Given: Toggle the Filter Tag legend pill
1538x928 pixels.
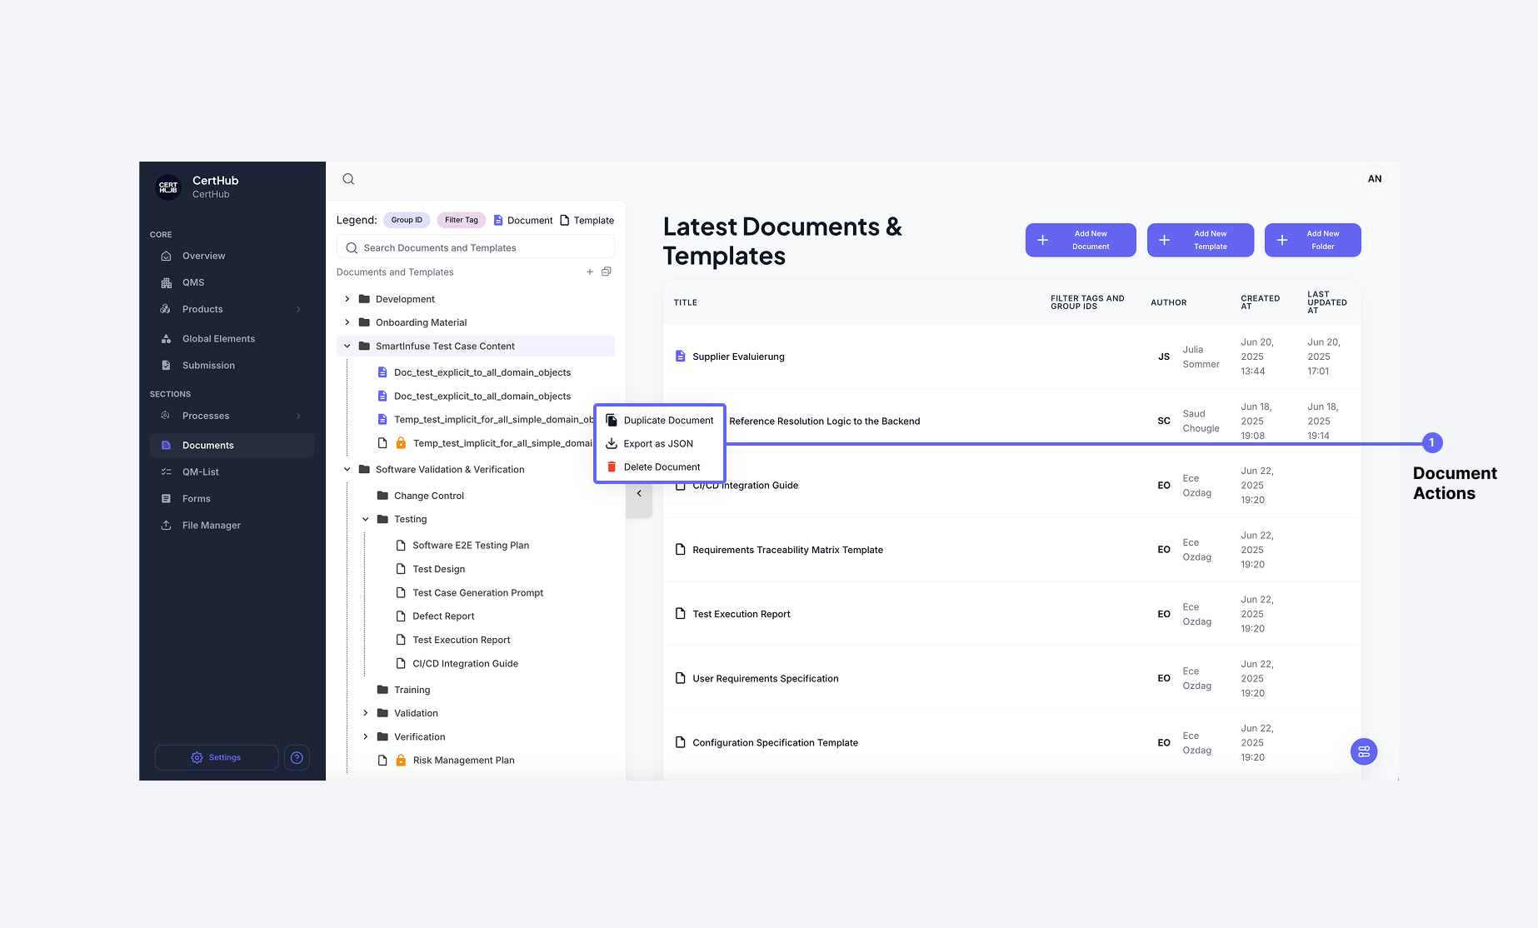Looking at the screenshot, I should pyautogui.click(x=461, y=219).
